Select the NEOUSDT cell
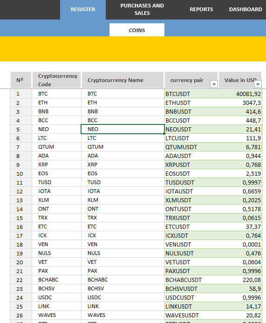The height and width of the screenshot is (323, 266). 191,130
